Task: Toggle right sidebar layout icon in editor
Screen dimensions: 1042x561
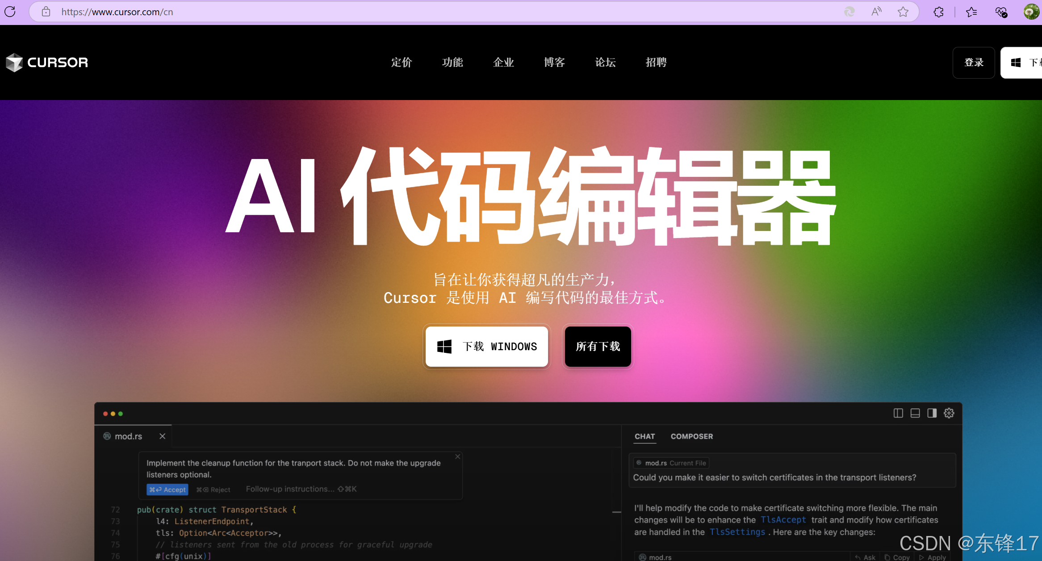Action: (932, 413)
